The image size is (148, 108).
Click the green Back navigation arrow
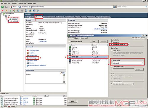coord(2,7)
